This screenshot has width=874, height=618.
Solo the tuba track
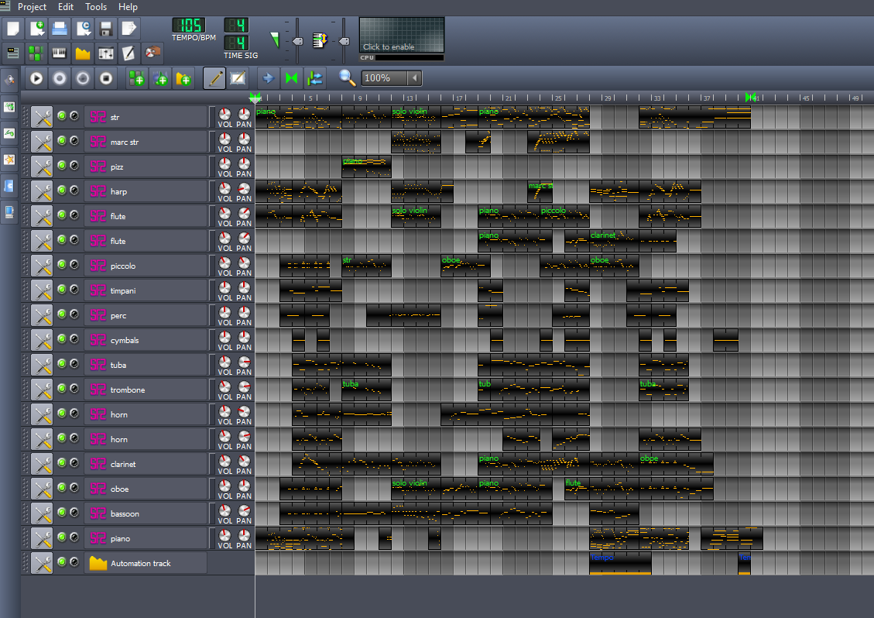74,364
